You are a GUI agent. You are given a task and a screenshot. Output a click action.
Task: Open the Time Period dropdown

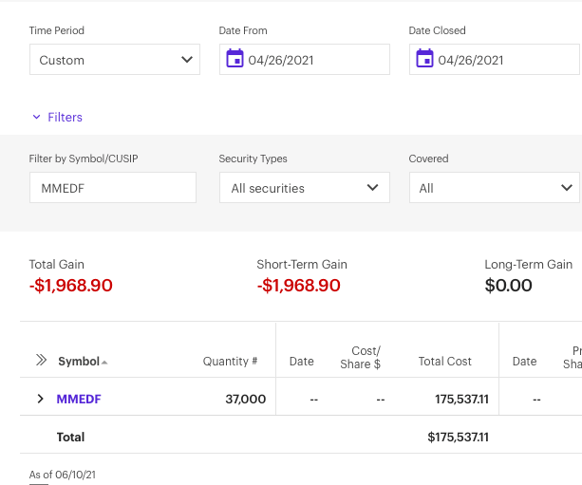coord(114,60)
